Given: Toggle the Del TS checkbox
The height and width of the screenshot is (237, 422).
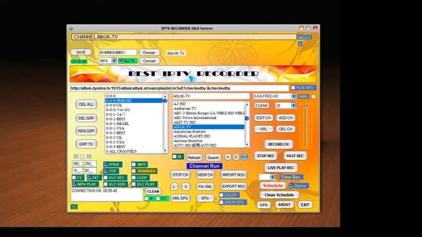Looking at the screenshot, I should (121, 61).
